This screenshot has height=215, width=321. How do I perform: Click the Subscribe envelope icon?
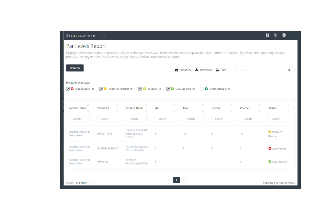click(x=176, y=70)
